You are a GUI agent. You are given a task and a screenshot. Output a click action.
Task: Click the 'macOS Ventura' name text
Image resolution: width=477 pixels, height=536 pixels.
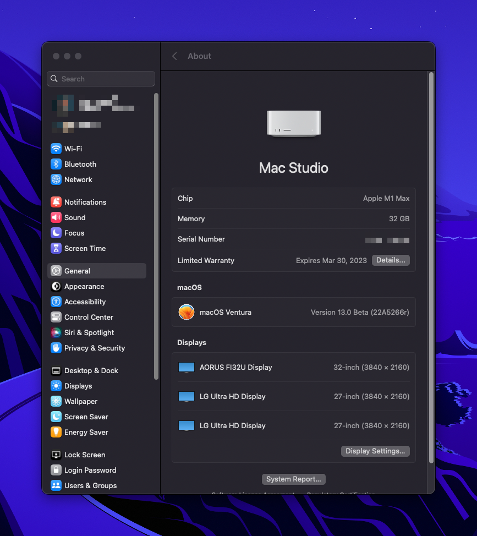[226, 312]
